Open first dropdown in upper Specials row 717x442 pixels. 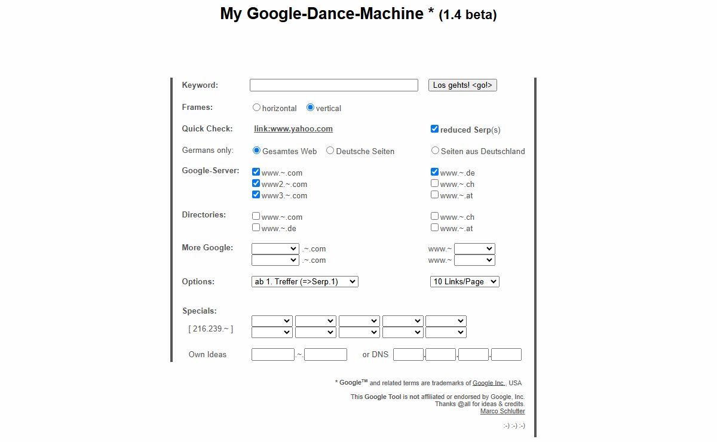272,321
